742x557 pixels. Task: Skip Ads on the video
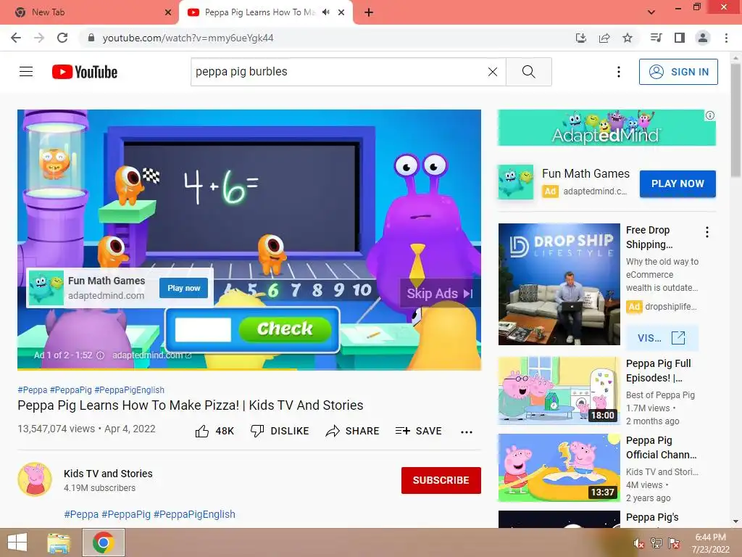[440, 294]
